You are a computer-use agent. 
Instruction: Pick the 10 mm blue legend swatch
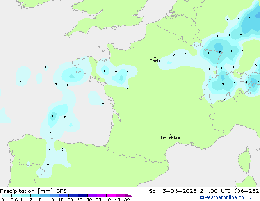click(55, 196)
